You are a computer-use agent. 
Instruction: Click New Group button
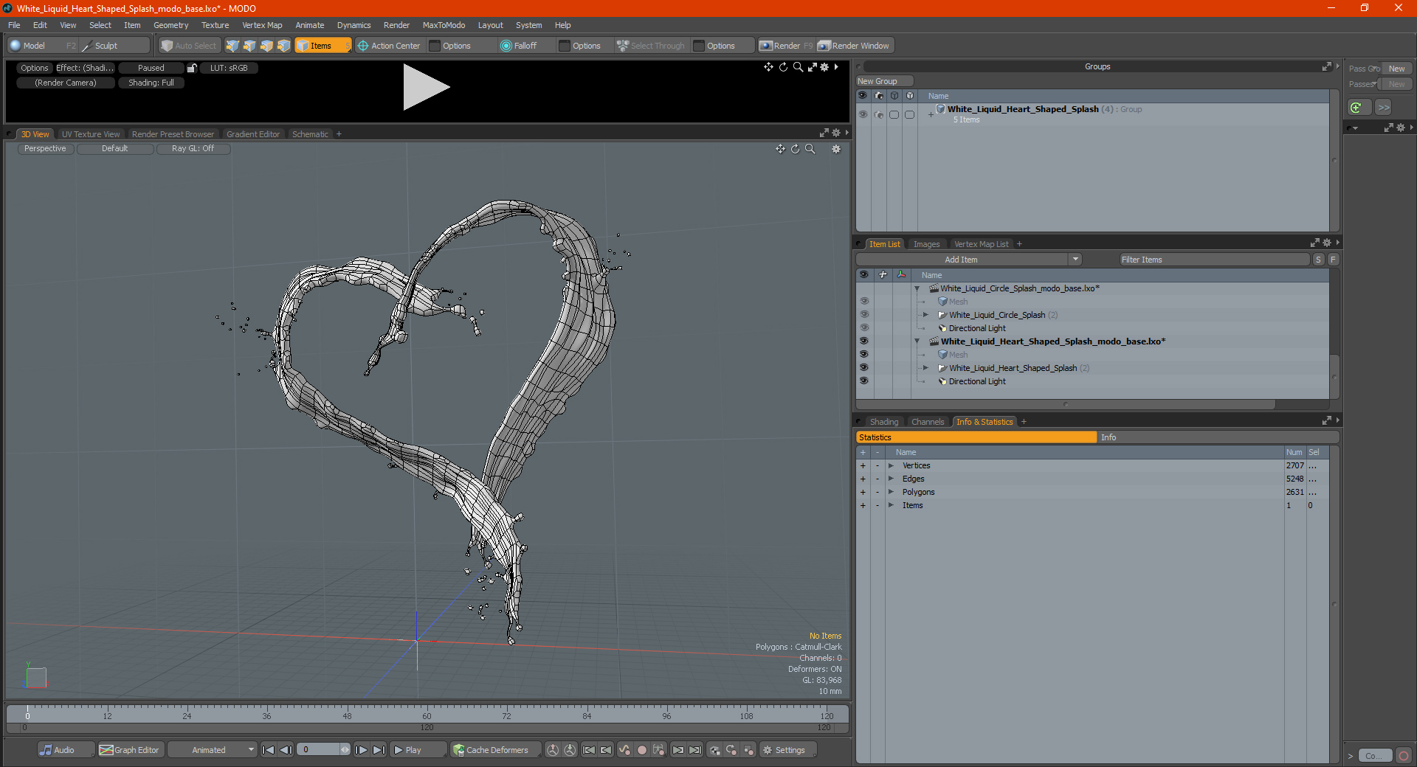pos(884,81)
